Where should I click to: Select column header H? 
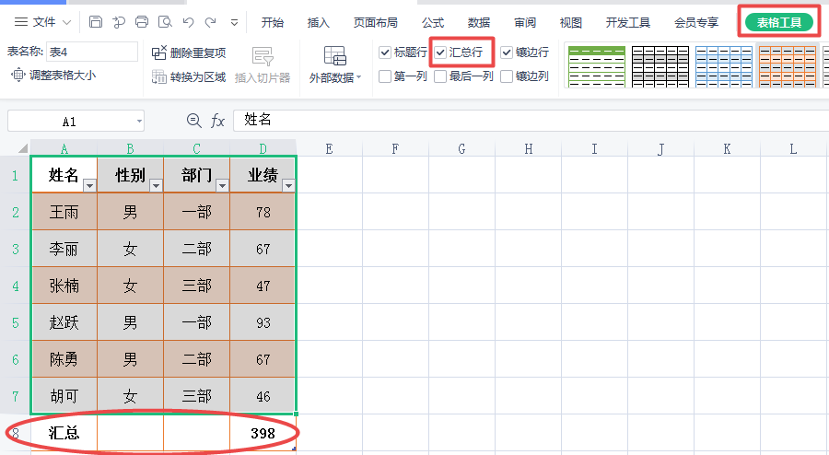[528, 148]
